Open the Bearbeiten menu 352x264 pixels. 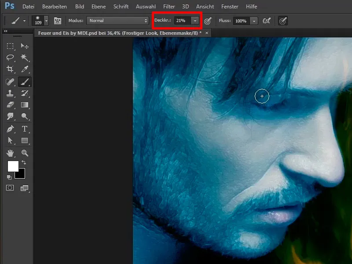(x=54, y=7)
